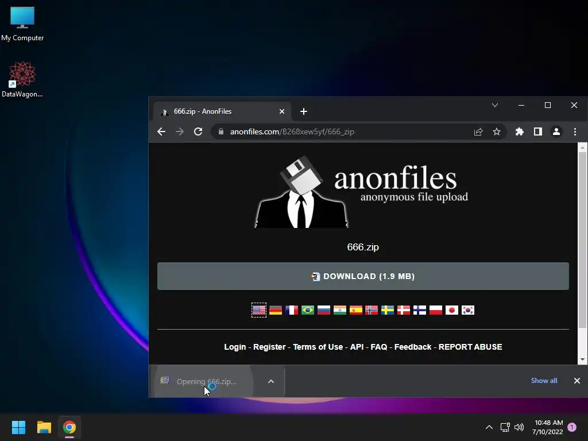Open Chrome Extensions puzzle icon
Screen dimensions: 588x441
click(x=519, y=131)
